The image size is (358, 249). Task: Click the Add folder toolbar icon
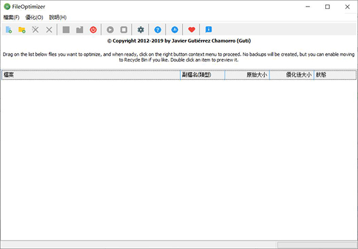click(22, 30)
